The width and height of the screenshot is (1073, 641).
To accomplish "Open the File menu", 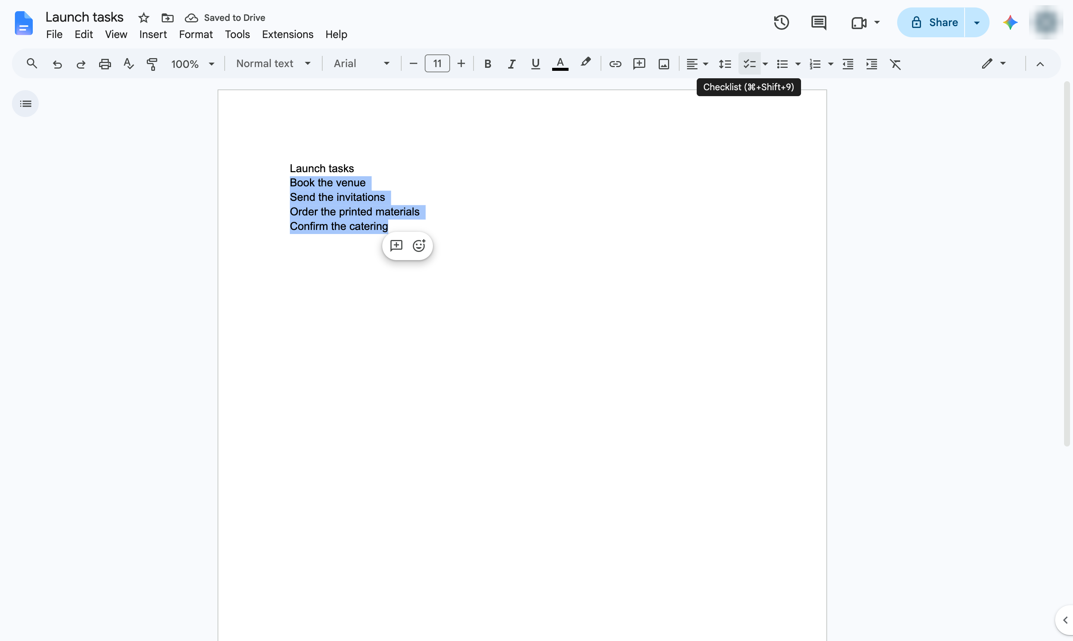I will coord(54,35).
